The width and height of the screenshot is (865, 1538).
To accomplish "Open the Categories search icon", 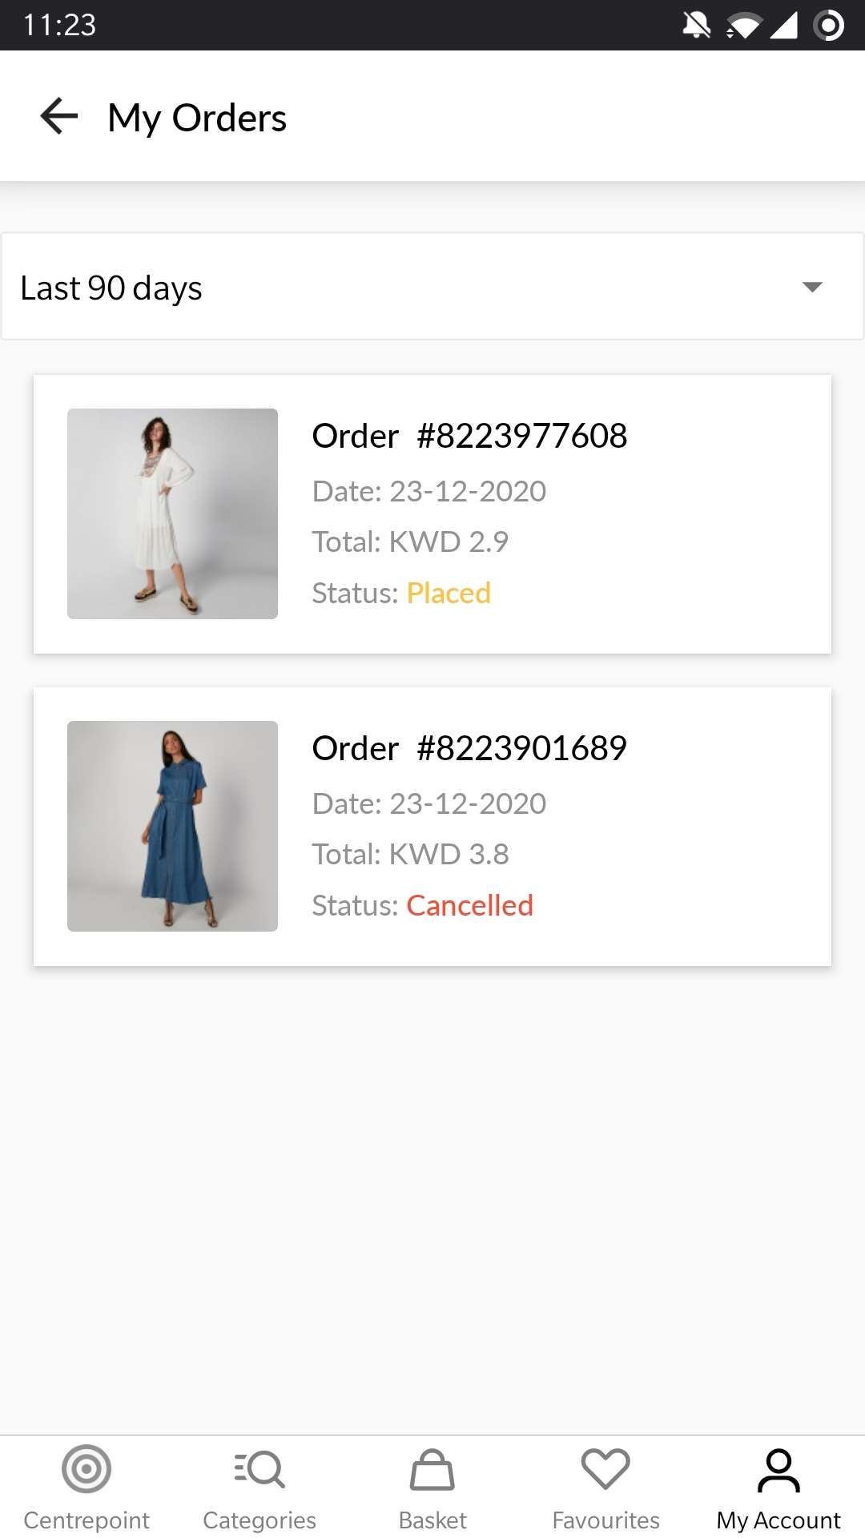I will coord(259,1469).
